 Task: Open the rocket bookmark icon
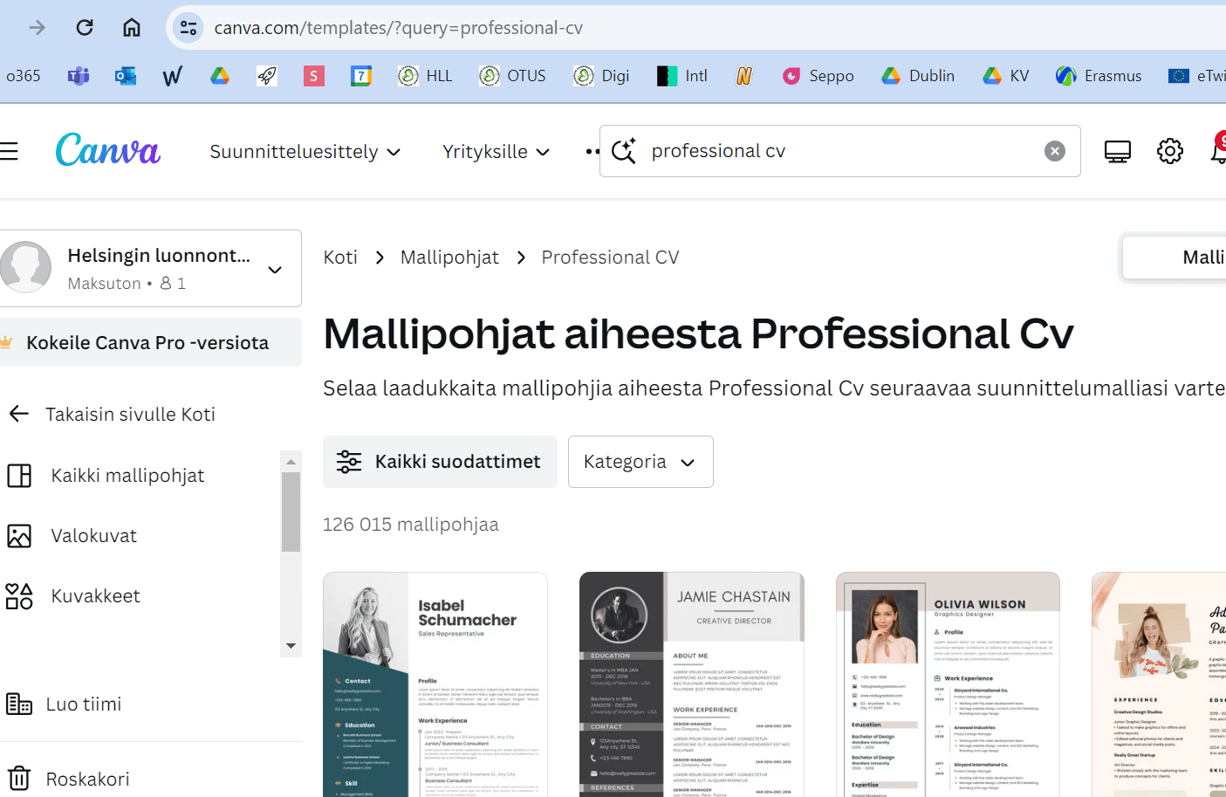pyautogui.click(x=267, y=76)
